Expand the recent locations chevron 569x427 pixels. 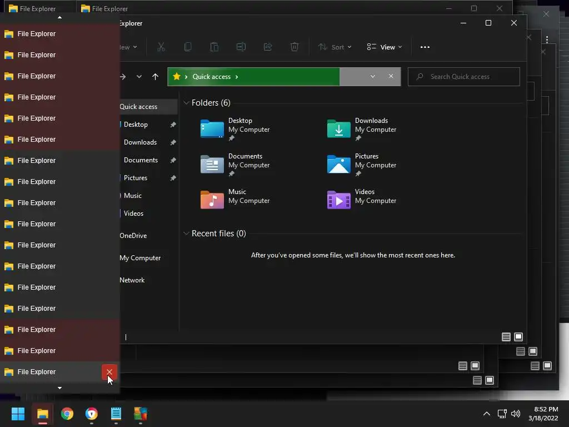click(x=139, y=77)
